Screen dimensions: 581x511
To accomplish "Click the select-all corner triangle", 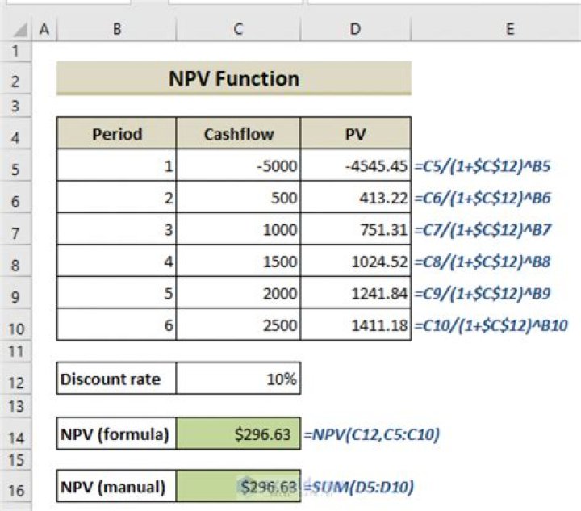I will pos(20,30).
